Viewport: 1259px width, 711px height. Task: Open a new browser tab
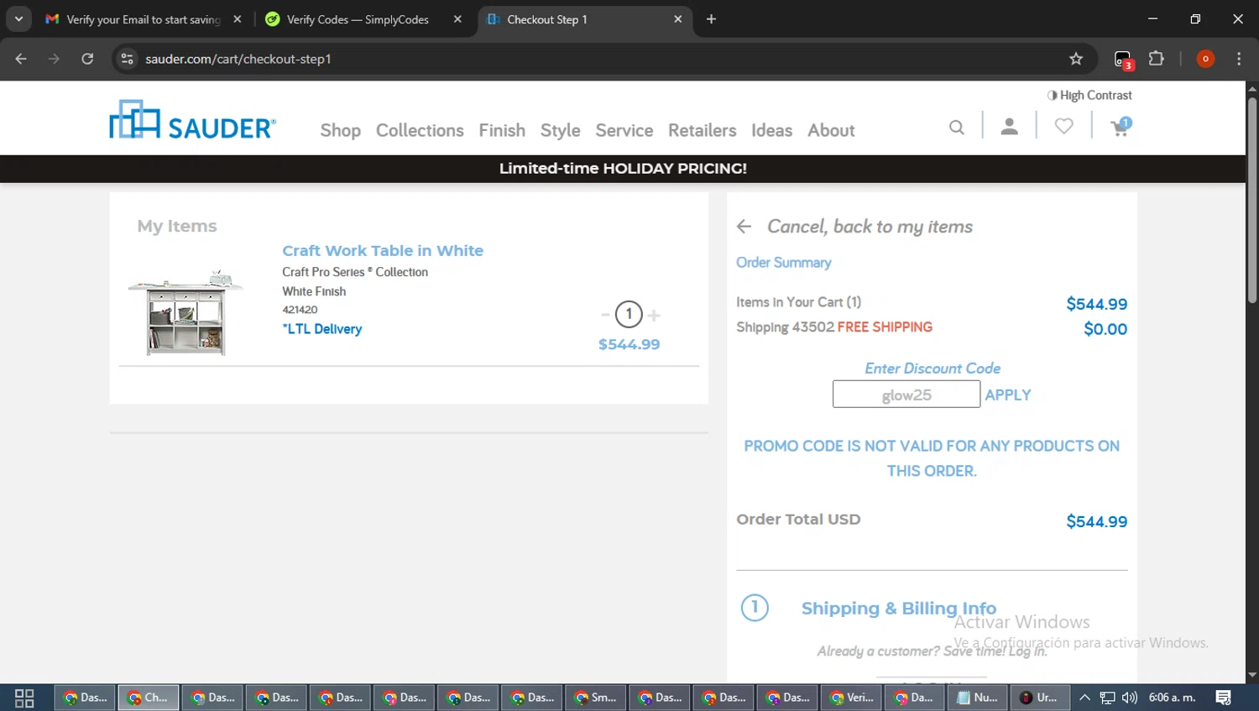[711, 19]
